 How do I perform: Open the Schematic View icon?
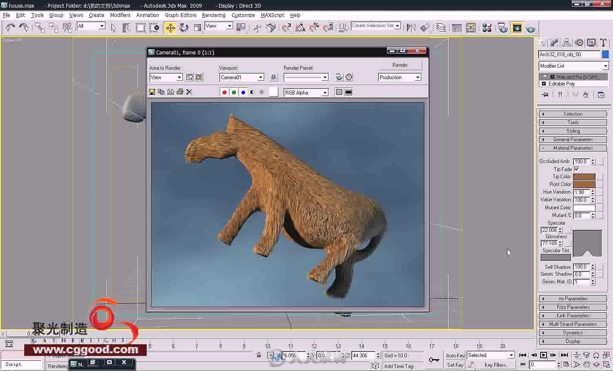tap(471, 28)
